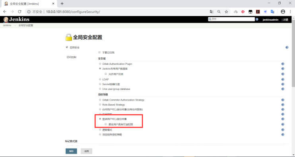This screenshot has height=157, width=295.
Task: Select Gitlab Committer Authorization Strategy radio
Action: coord(100,100)
